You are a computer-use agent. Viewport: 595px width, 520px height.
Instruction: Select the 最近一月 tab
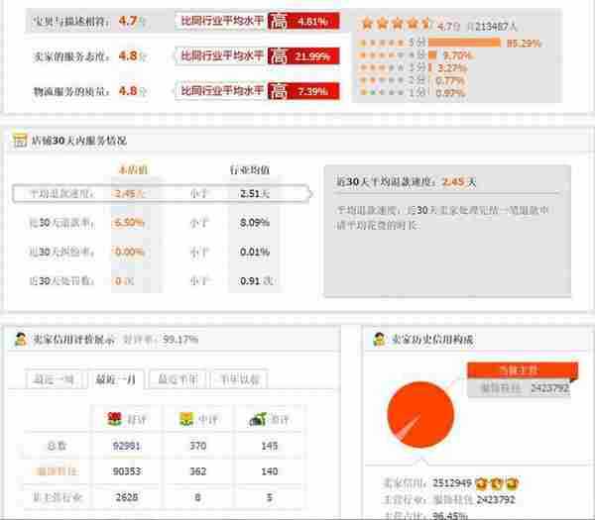[x=117, y=379]
